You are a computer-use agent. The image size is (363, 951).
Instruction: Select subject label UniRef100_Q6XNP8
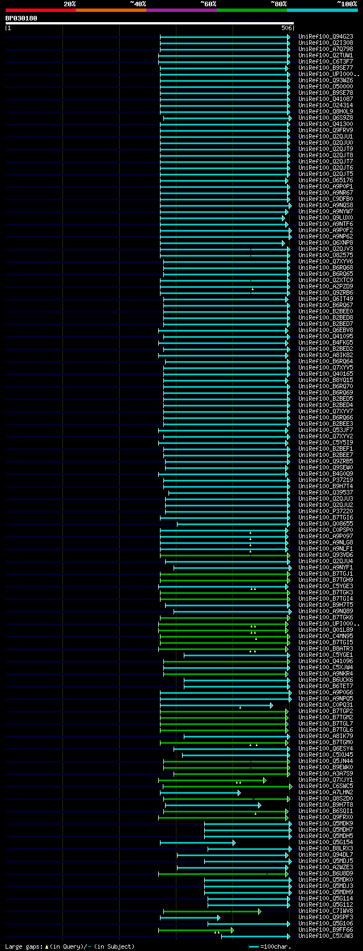click(326, 243)
